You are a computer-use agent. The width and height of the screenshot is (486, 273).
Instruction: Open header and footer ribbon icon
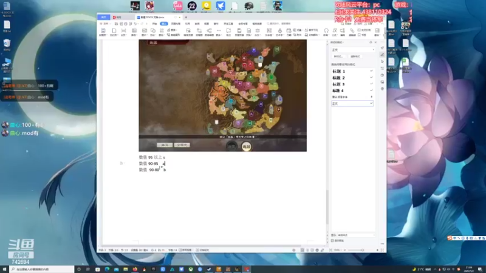239,32
